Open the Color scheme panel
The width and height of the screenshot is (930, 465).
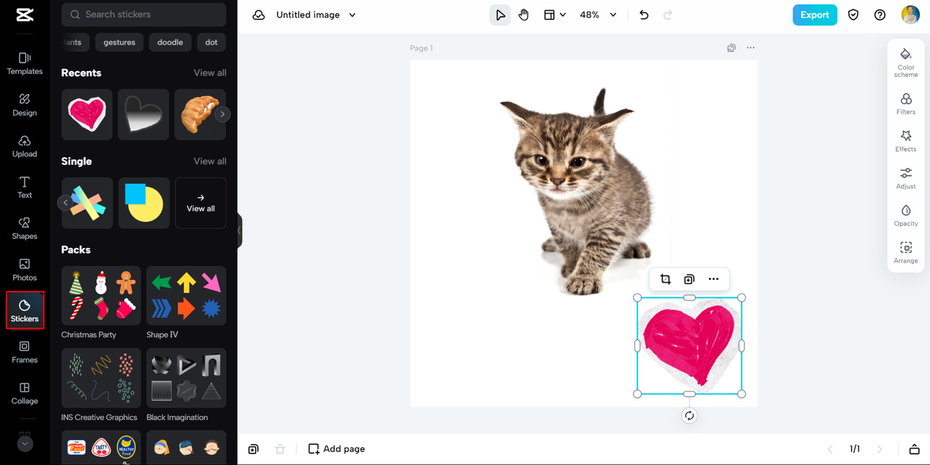906,62
